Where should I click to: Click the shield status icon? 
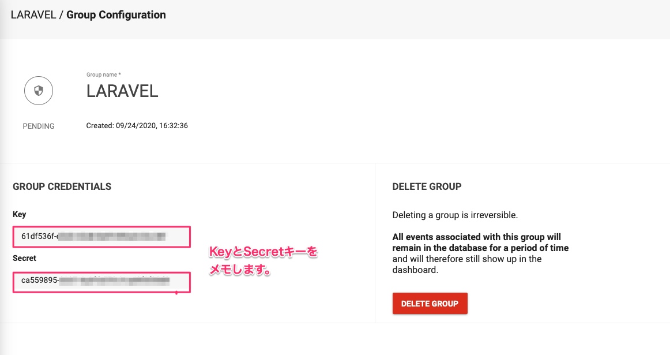38,91
